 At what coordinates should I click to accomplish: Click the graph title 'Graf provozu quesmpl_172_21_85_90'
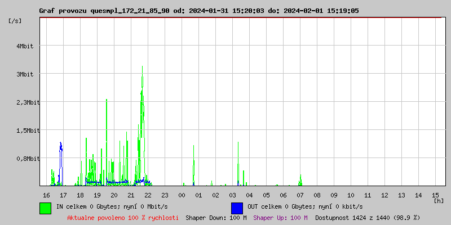tap(104, 11)
